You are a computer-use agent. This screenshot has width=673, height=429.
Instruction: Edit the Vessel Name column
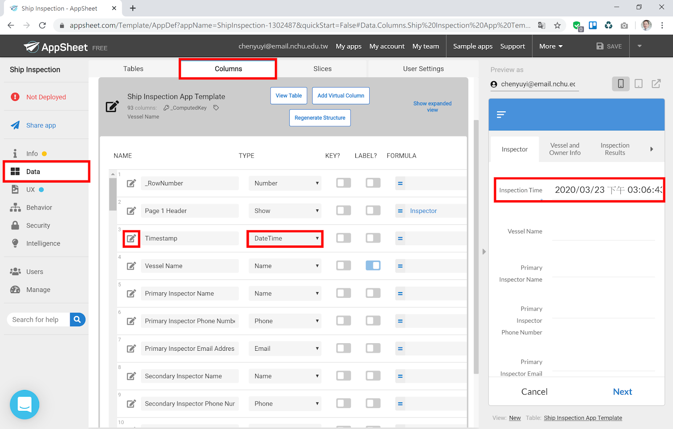132,266
